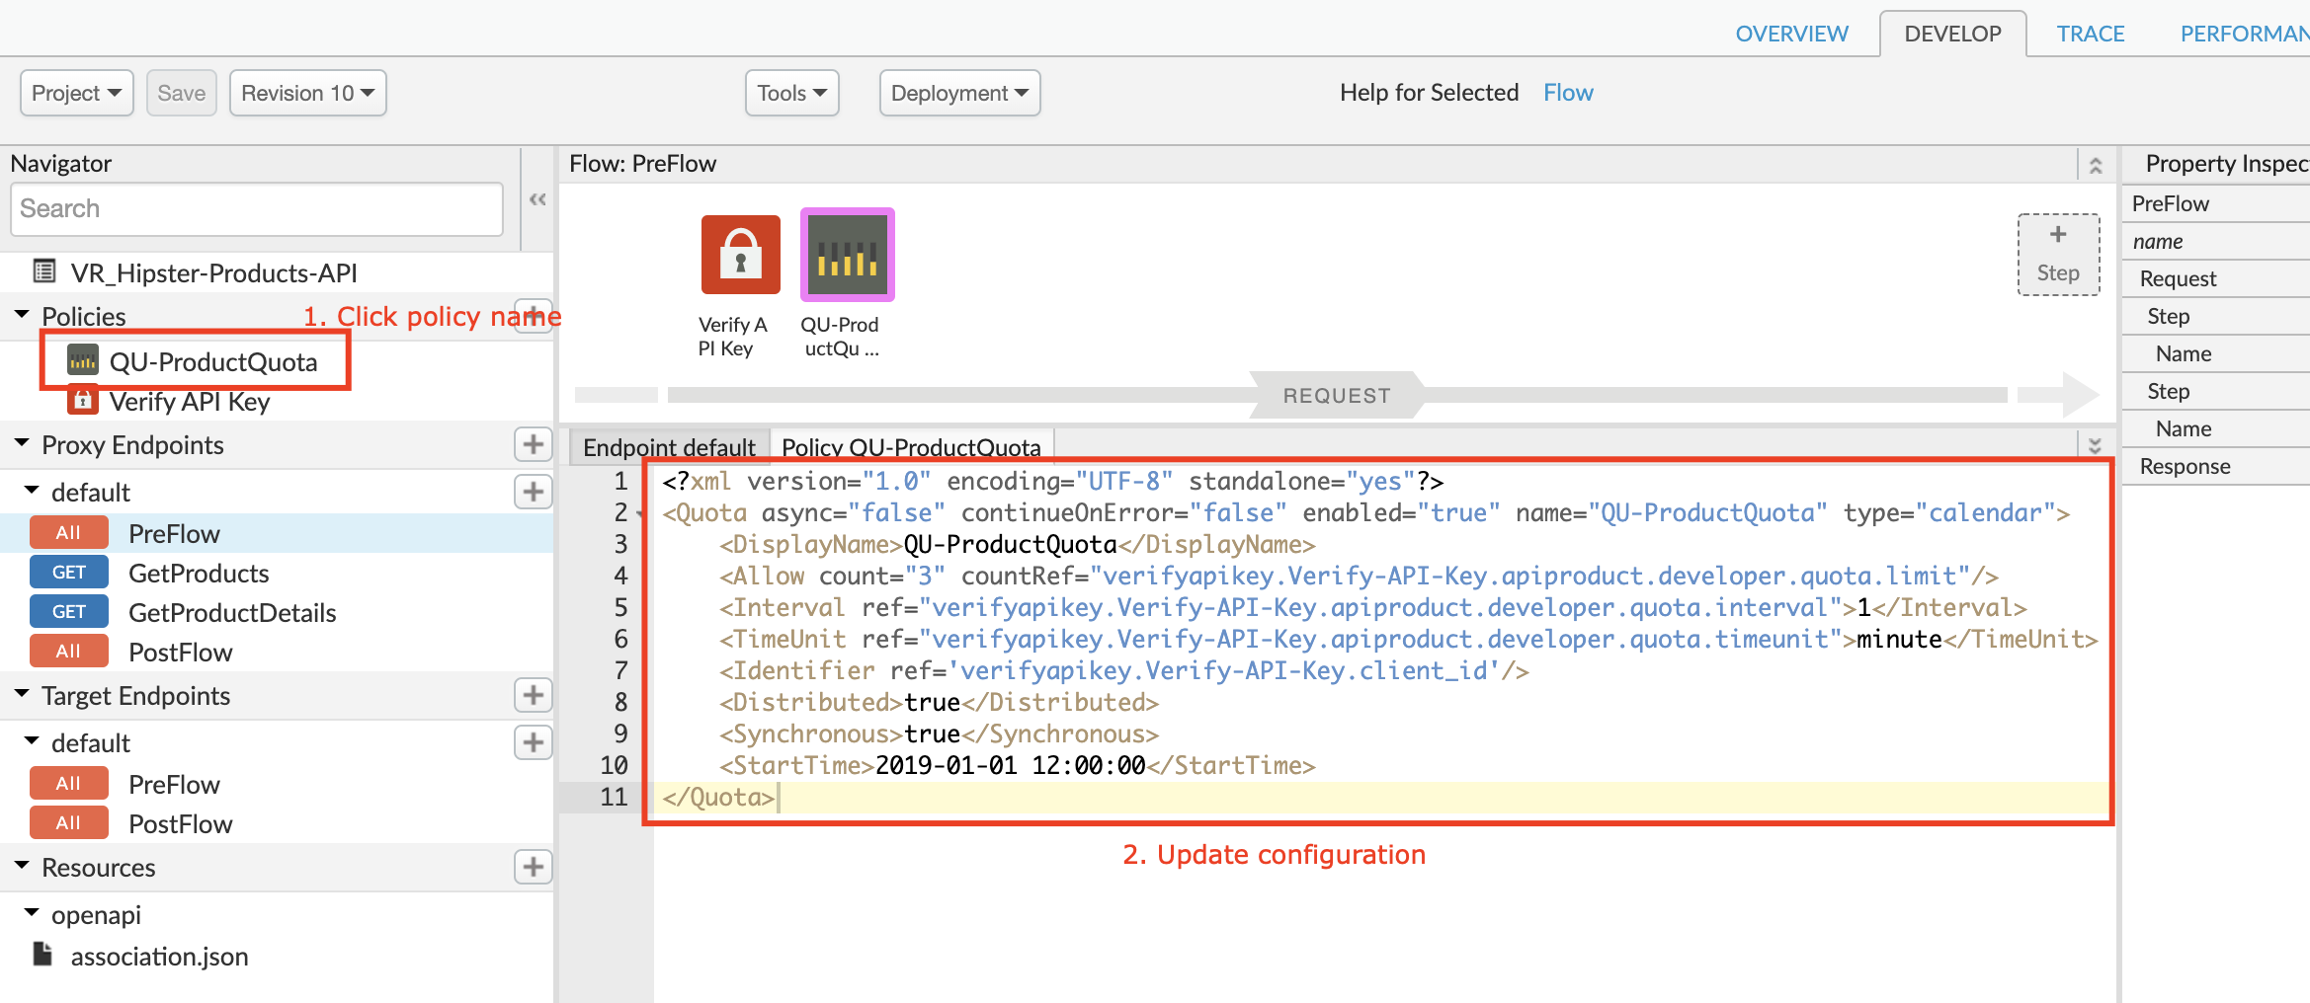Collapse the flow panel using up chevrons
The width and height of the screenshot is (2310, 1003).
pos(2096,165)
